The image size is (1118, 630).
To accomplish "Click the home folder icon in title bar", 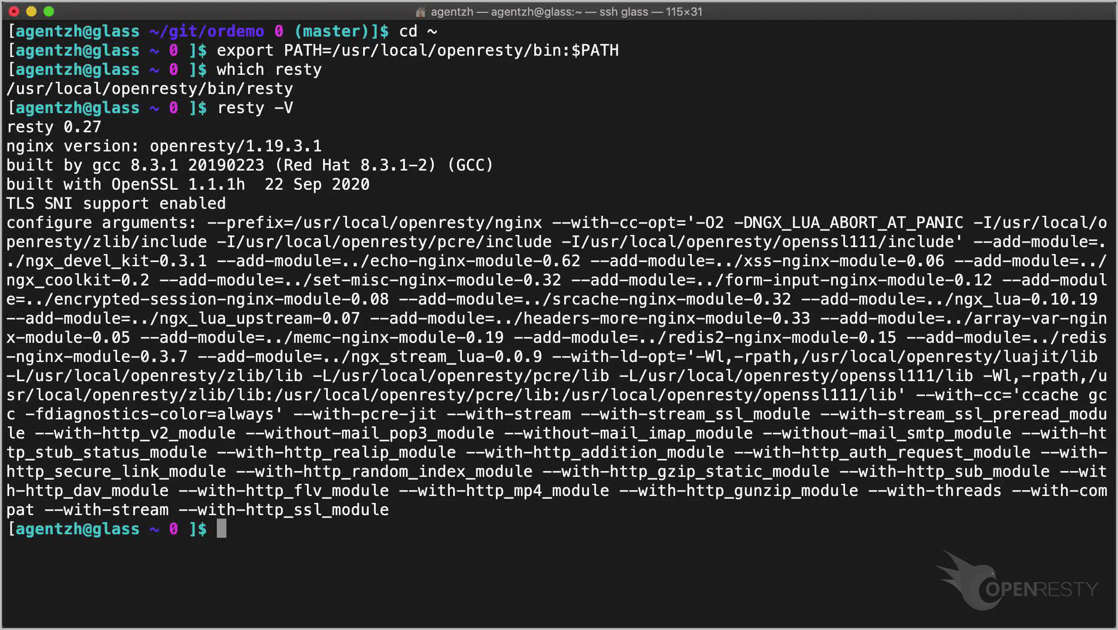I will coord(420,12).
